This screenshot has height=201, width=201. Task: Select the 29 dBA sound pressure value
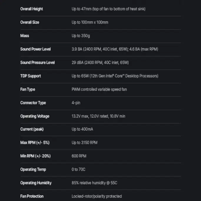[100, 63]
